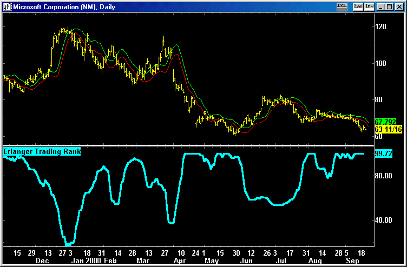The image size is (407, 267).
Task: Click the Dec month label
Action: [x=42, y=261]
